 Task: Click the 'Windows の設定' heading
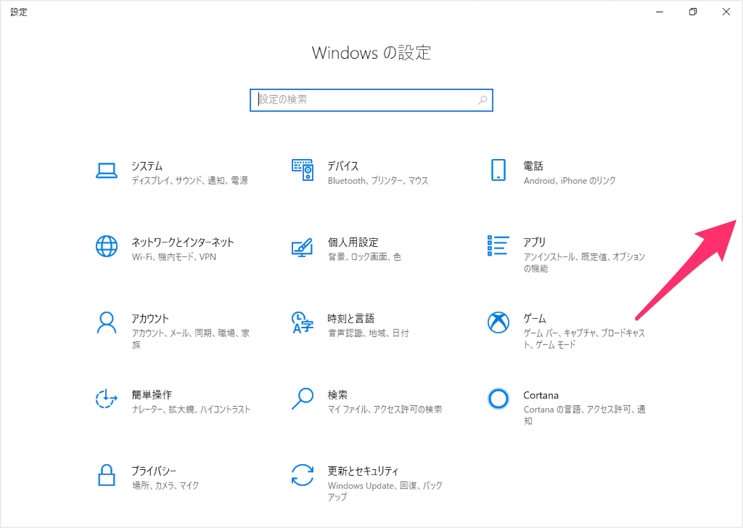click(x=371, y=53)
